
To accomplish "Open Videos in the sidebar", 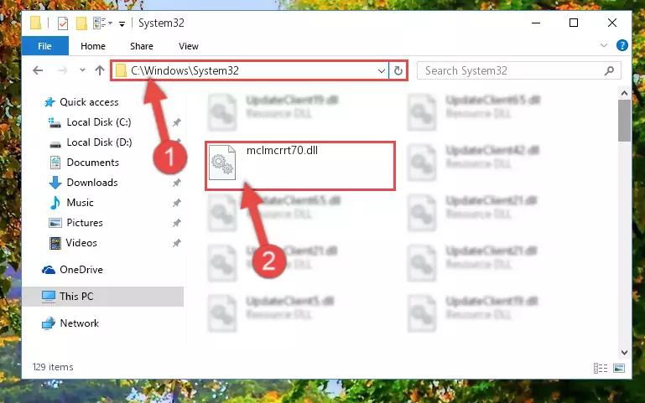I will click(x=81, y=243).
